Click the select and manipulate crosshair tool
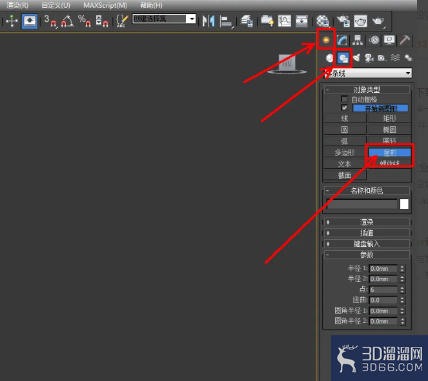Image resolution: width=428 pixels, height=381 pixels. [x=12, y=21]
